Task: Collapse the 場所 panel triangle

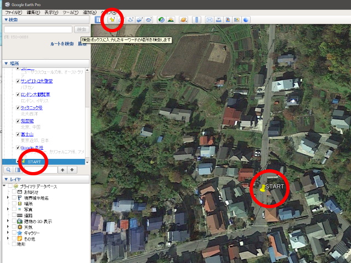Action: coord(6,64)
